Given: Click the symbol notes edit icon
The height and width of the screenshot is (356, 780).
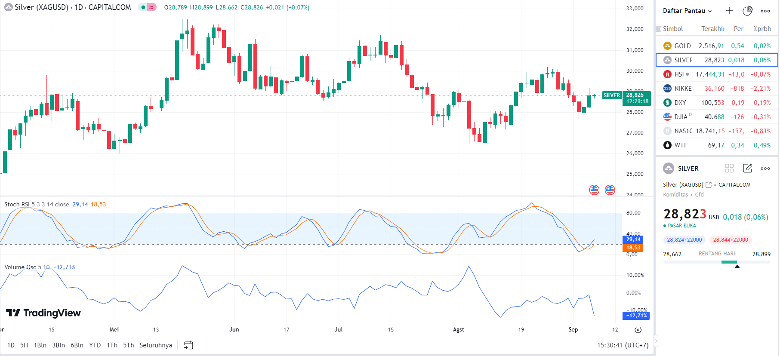Looking at the screenshot, I should [747, 168].
